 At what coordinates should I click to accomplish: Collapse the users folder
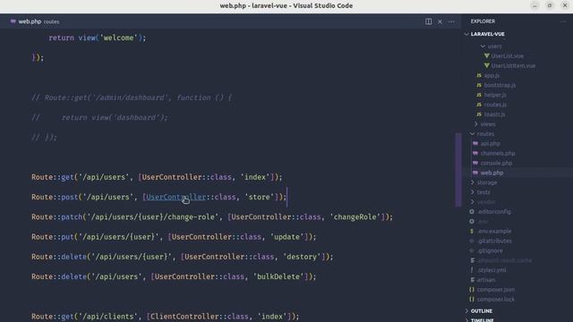(483, 47)
